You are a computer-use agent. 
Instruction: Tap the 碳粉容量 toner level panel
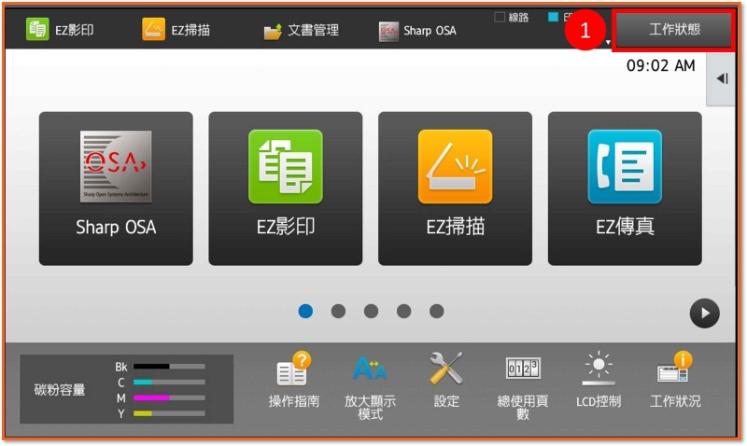(126, 389)
